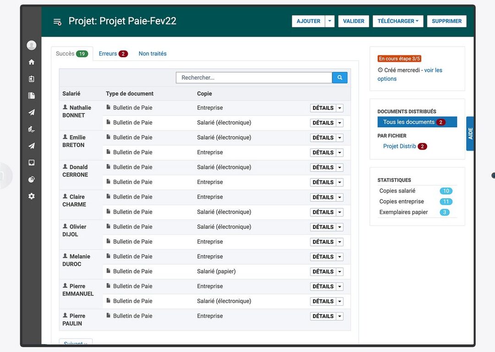495x352 pixels.
Task: Expand DÉTAILS arrow for Claire CHARME Entreprise row
Action: tap(340, 197)
